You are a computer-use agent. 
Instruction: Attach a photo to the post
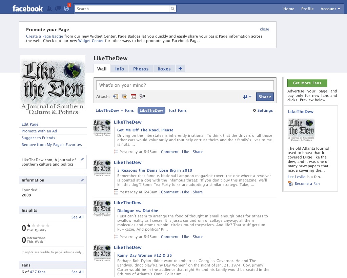point(124,97)
